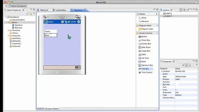Expand the Location property row
Screen dimensions: 199x112
point(162,71)
